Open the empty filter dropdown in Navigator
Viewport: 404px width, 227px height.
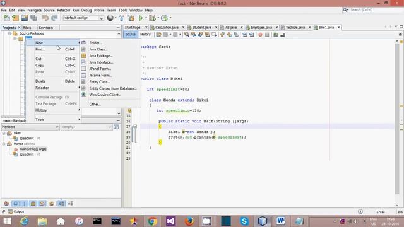coord(86,127)
